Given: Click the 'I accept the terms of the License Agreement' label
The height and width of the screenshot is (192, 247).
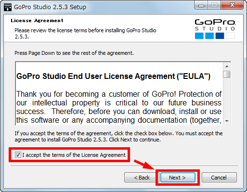Looking at the screenshot, I should pyautogui.click(x=74, y=155).
